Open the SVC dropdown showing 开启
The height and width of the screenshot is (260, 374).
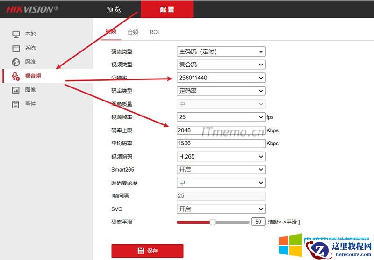[221, 209]
